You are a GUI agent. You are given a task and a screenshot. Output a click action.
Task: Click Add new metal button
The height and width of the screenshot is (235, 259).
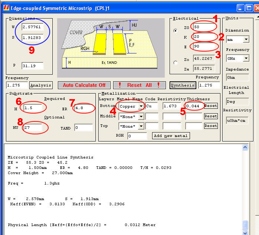tap(171, 136)
